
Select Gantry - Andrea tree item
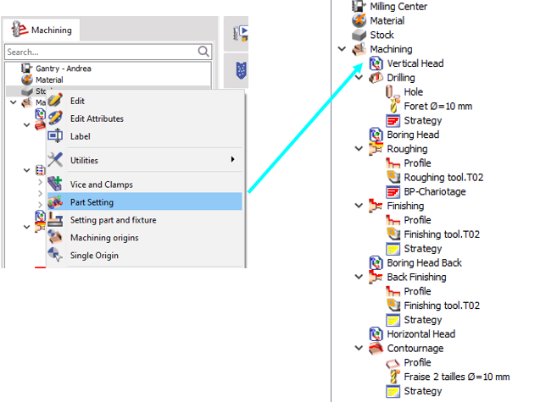click(63, 68)
